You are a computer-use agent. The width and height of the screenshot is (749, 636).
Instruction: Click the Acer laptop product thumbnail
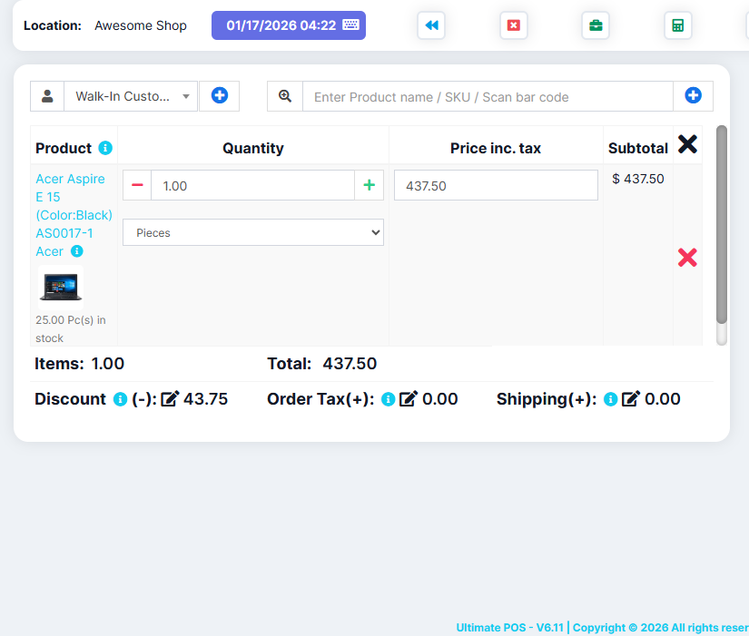pyautogui.click(x=61, y=287)
